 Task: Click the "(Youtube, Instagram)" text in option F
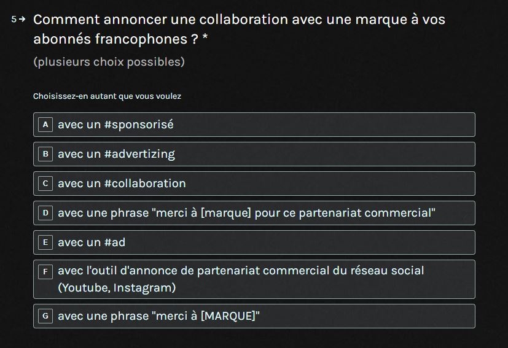tap(117, 288)
